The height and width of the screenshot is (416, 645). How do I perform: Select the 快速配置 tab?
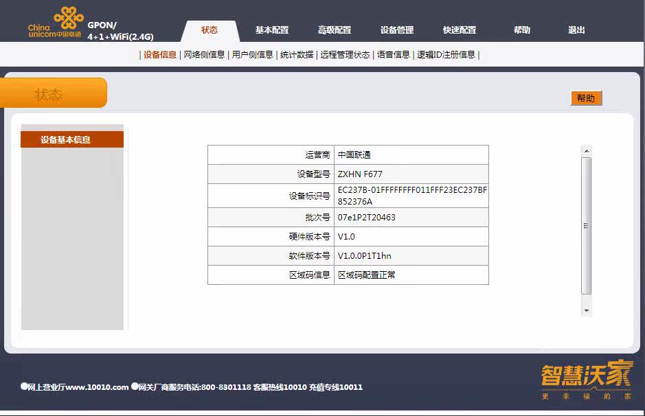point(460,30)
